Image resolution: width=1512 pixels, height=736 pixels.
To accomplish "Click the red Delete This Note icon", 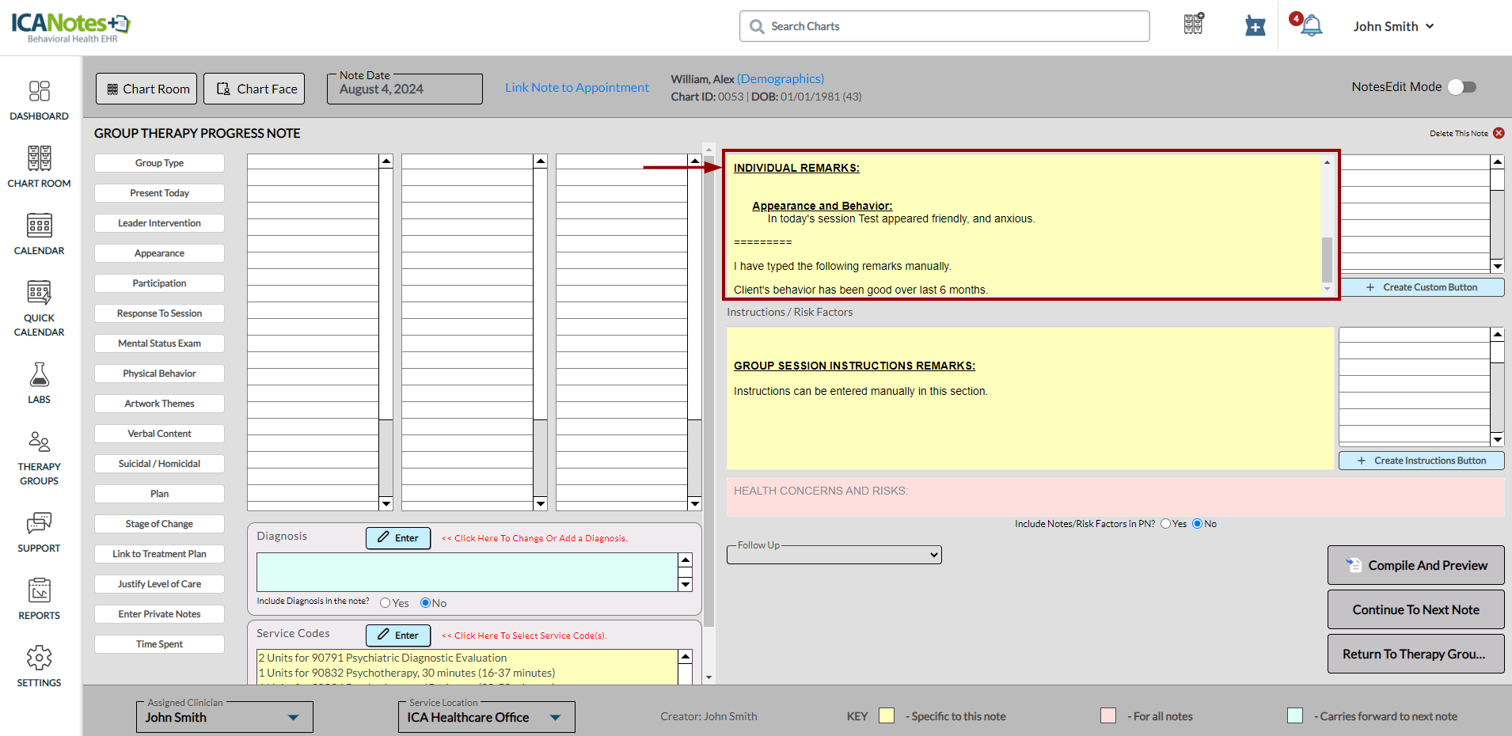I will coord(1499,133).
